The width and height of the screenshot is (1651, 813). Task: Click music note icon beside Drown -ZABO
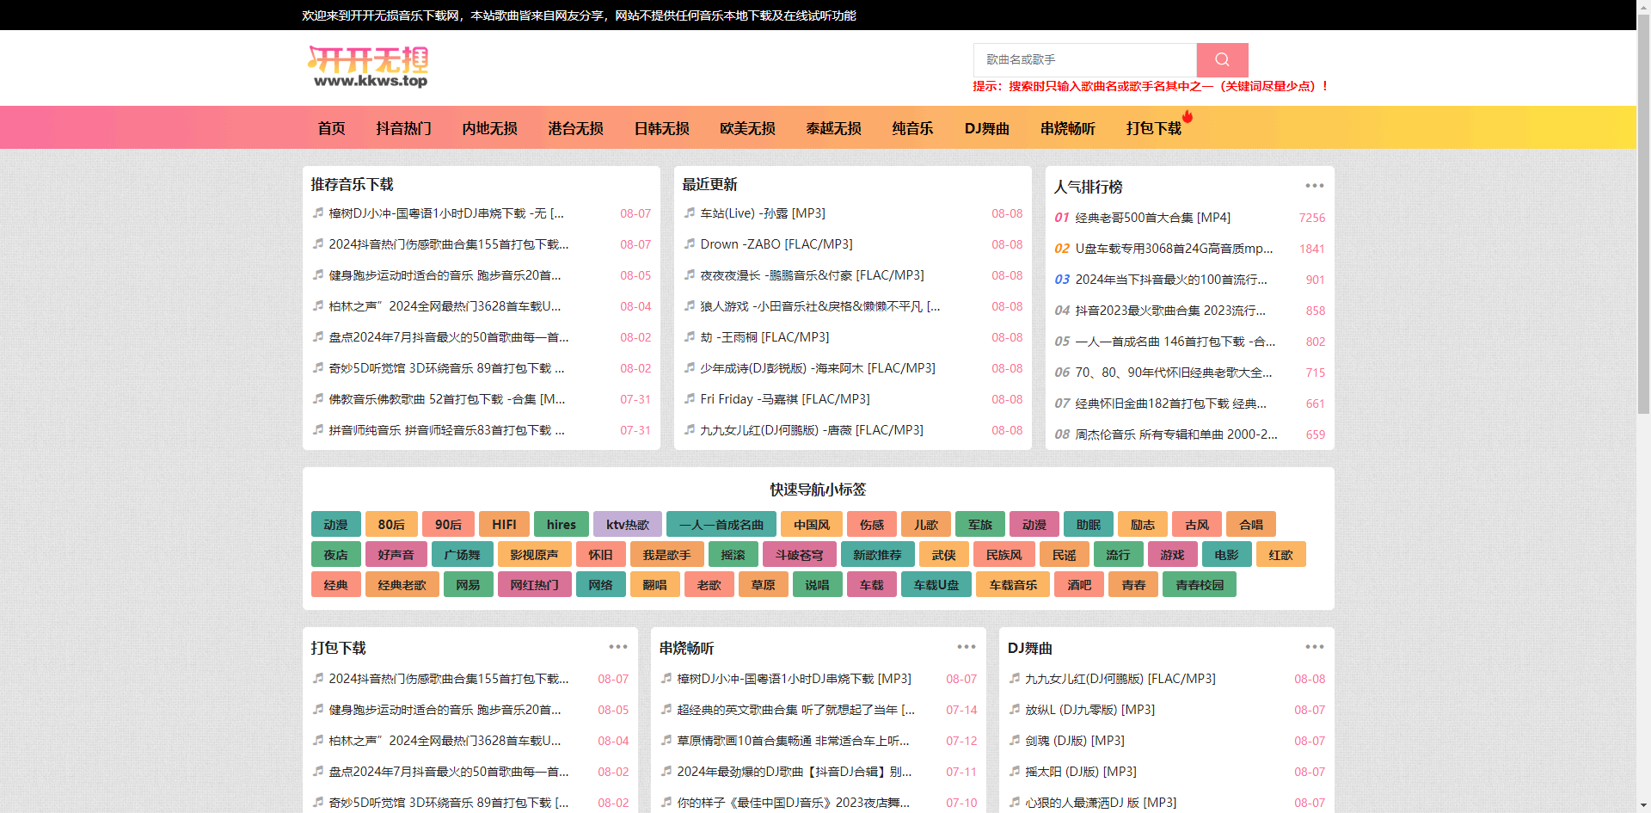[x=690, y=243]
